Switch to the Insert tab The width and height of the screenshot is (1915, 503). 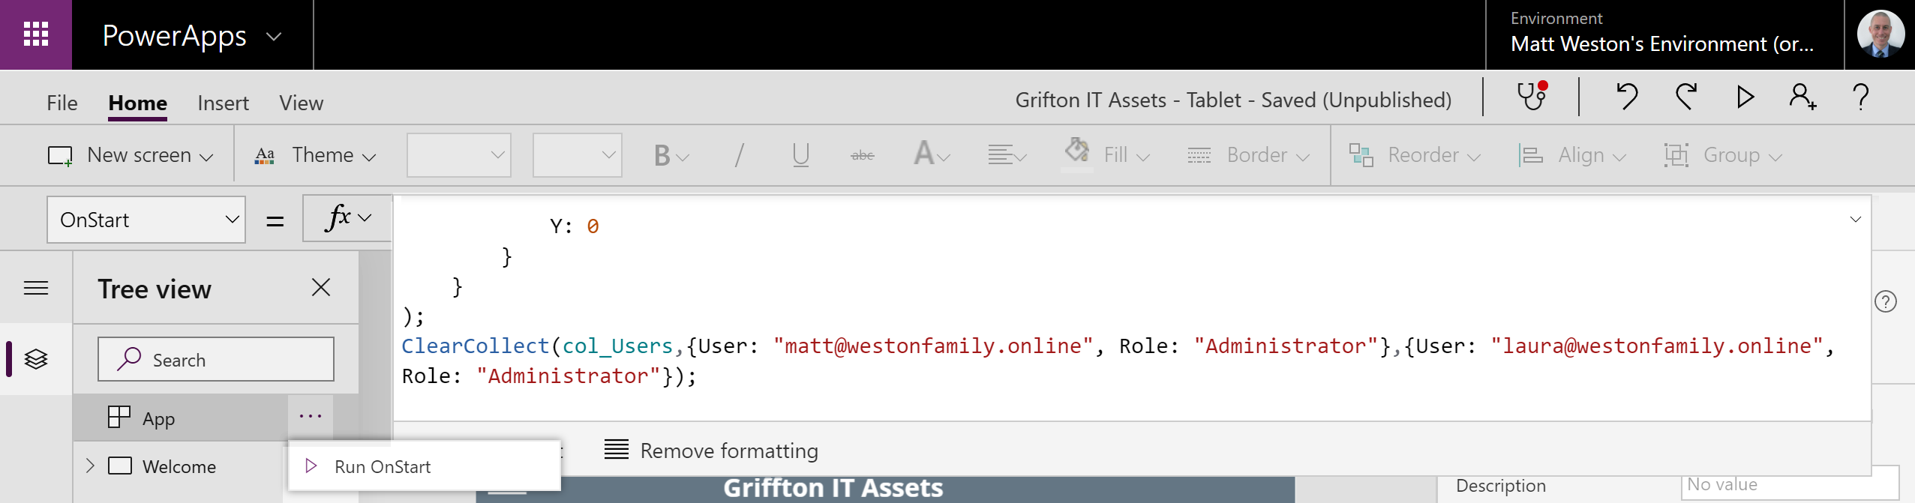click(223, 103)
